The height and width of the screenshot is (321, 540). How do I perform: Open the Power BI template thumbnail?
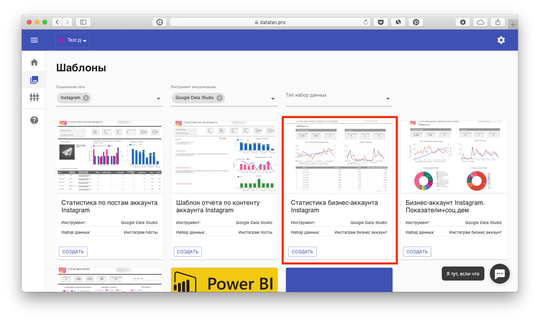[224, 279]
